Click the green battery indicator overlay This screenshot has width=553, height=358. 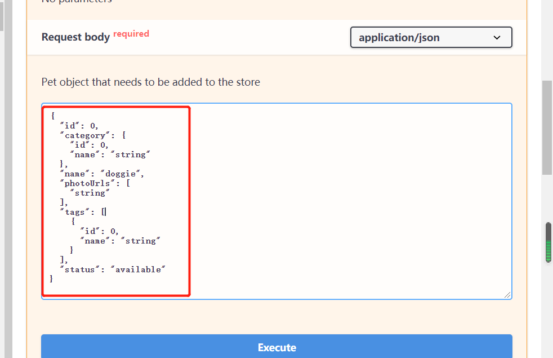pos(548,244)
